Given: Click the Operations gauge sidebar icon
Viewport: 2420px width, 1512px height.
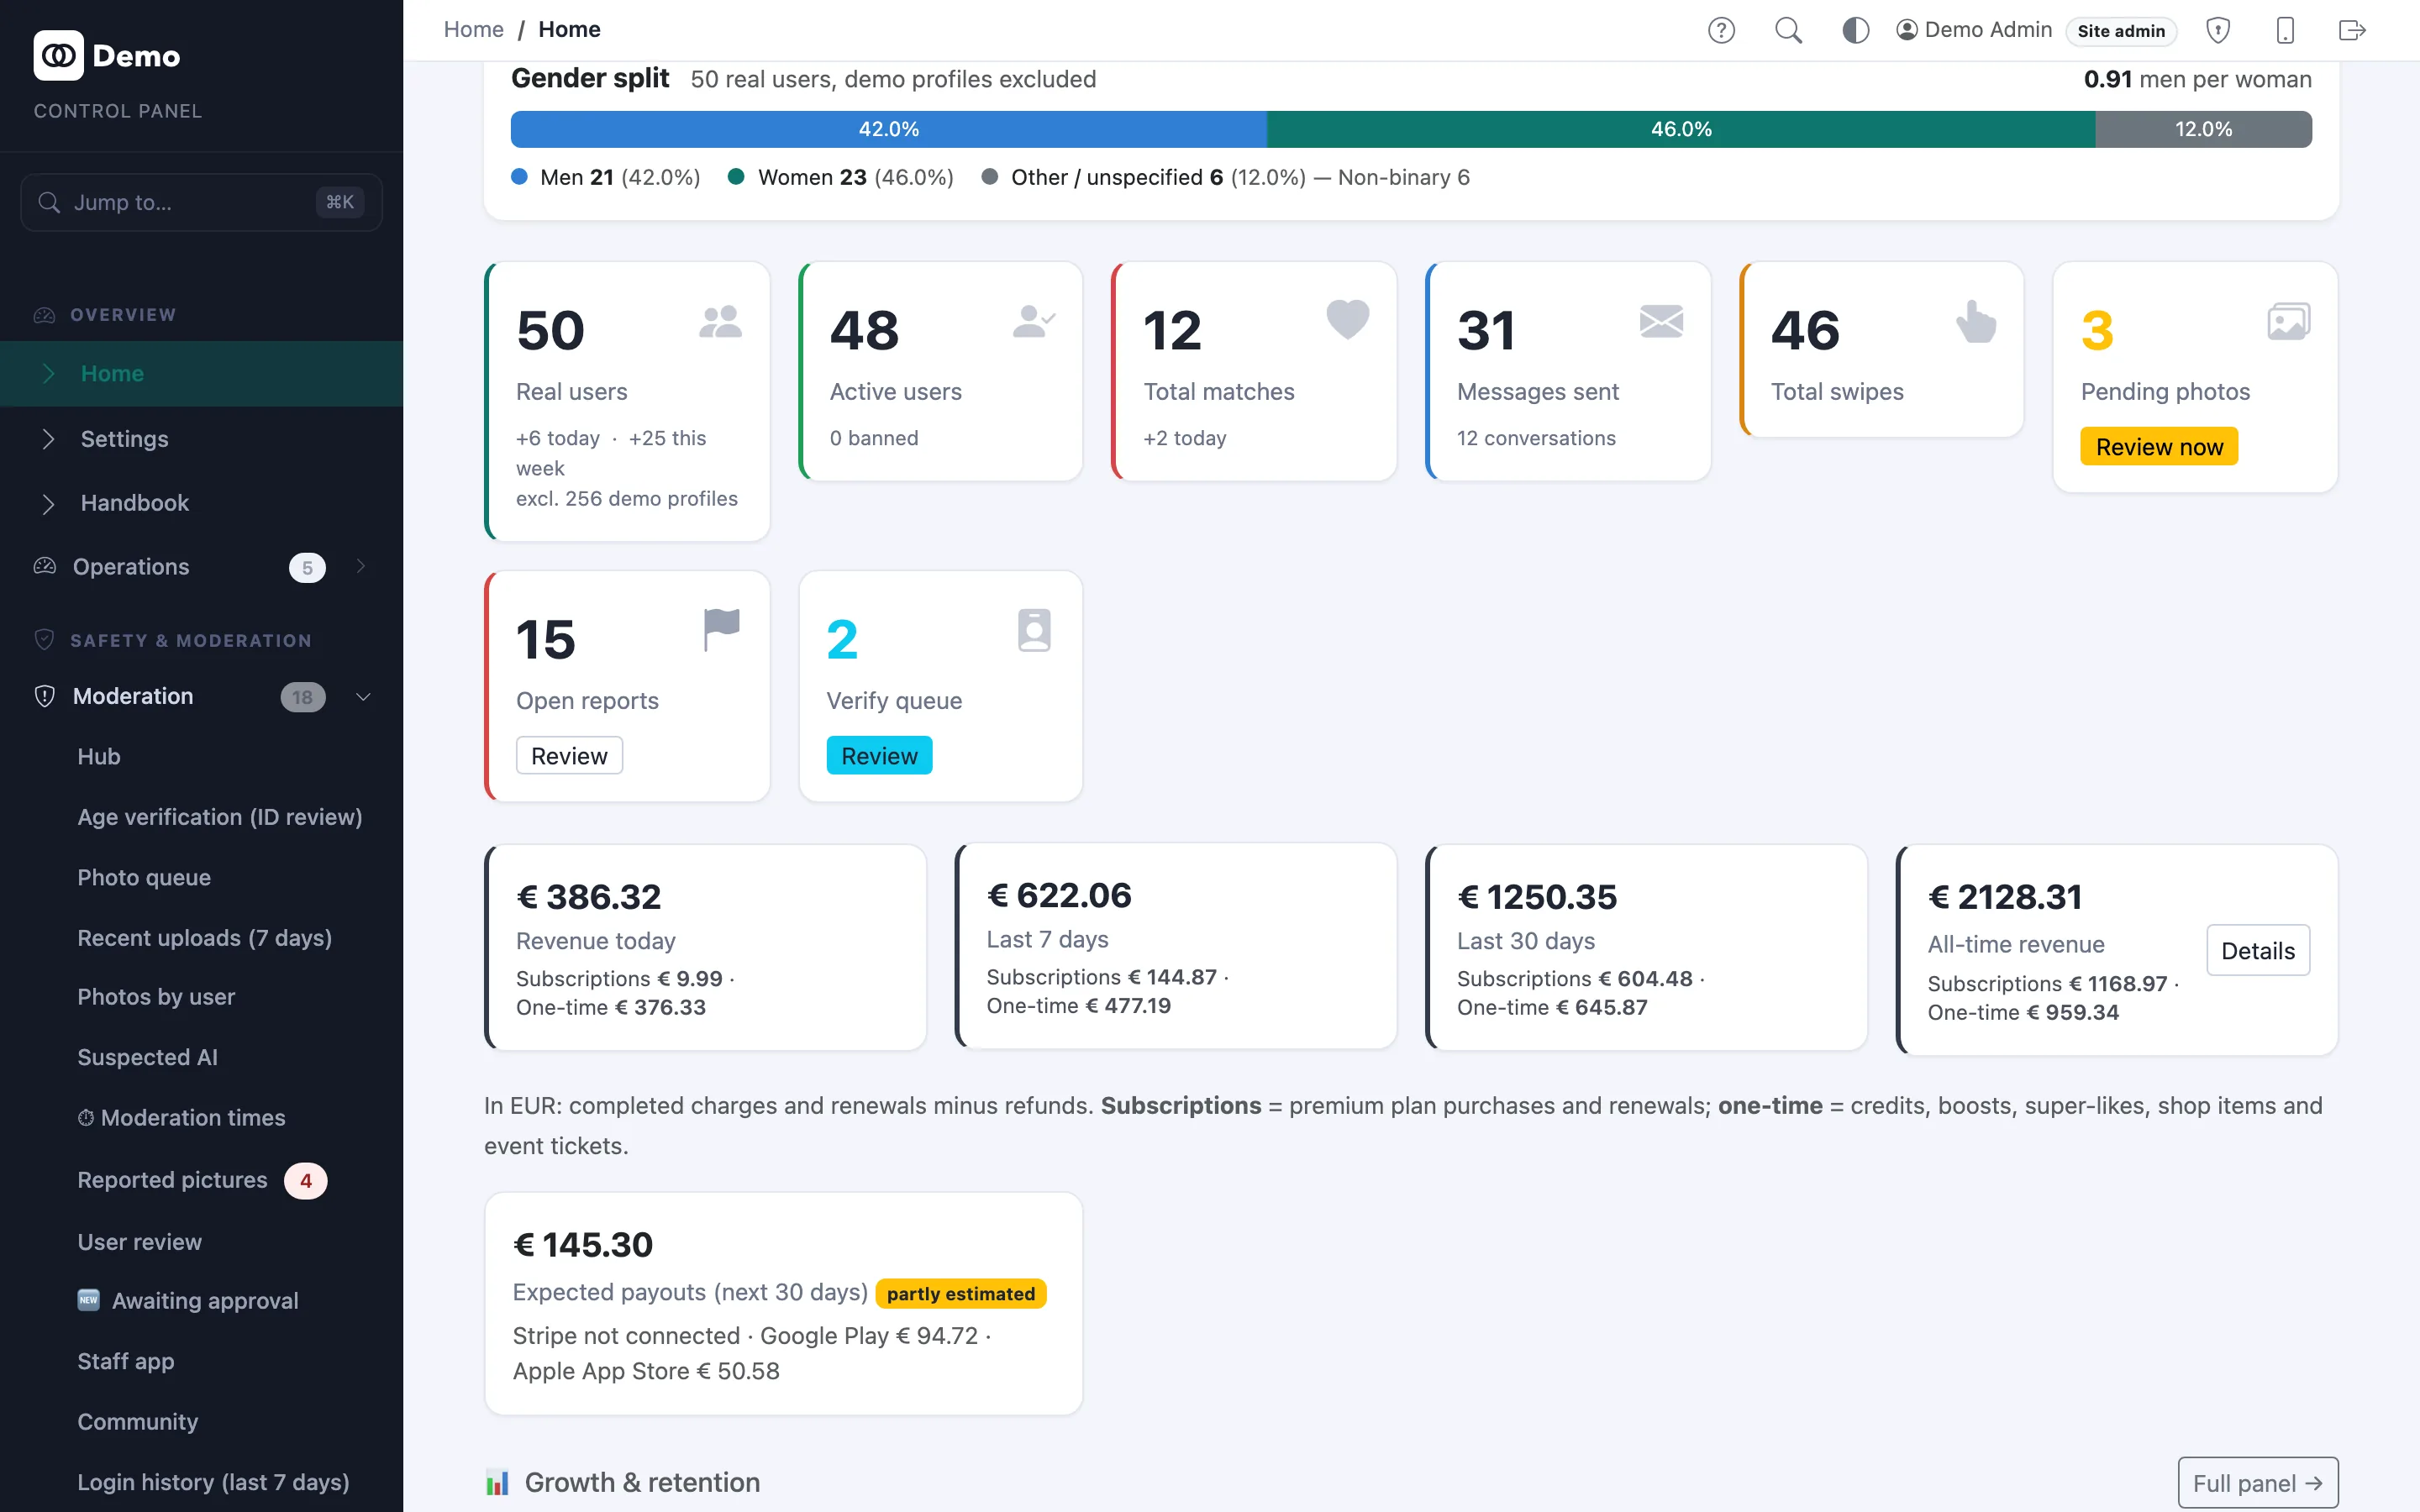Looking at the screenshot, I should (x=45, y=566).
